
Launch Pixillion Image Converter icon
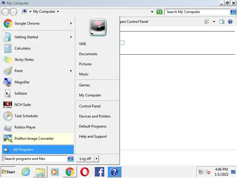pos(8,139)
